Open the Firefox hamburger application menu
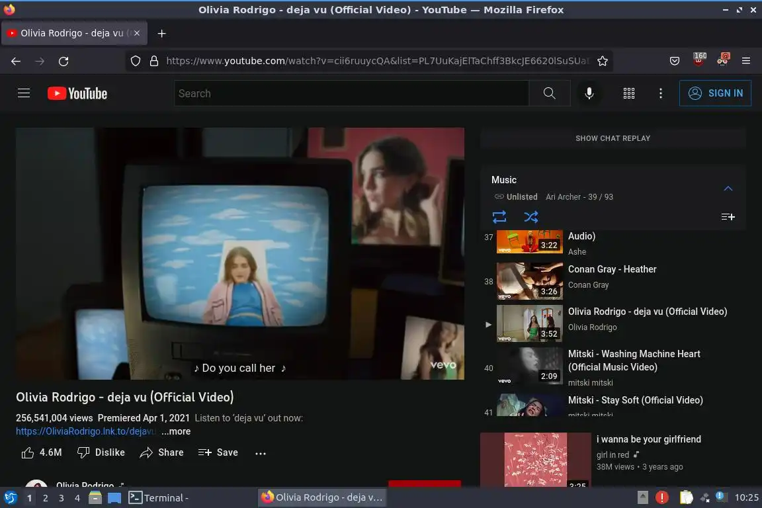The width and height of the screenshot is (762, 508). 746,62
